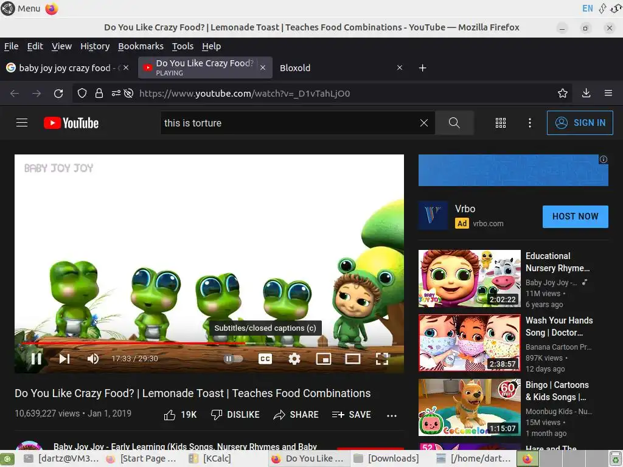Open EN keyboard layout indicator
This screenshot has height=467, width=623.
pyautogui.click(x=588, y=9)
